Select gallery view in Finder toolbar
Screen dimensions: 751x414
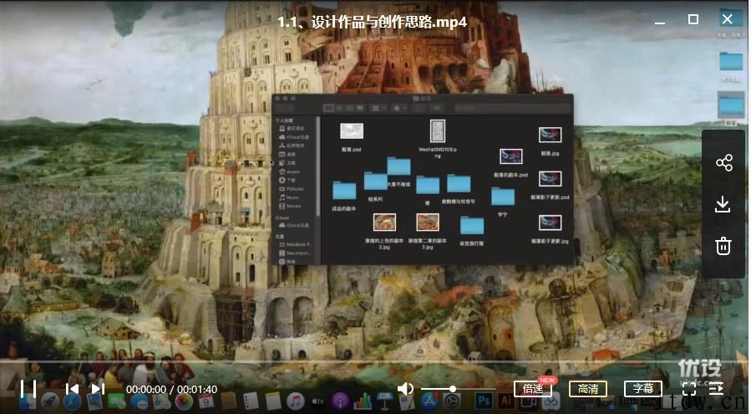pos(360,109)
